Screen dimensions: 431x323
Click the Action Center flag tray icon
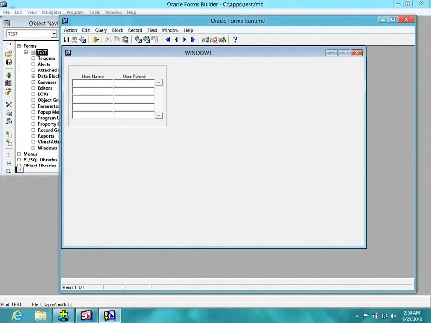pyautogui.click(x=366, y=316)
